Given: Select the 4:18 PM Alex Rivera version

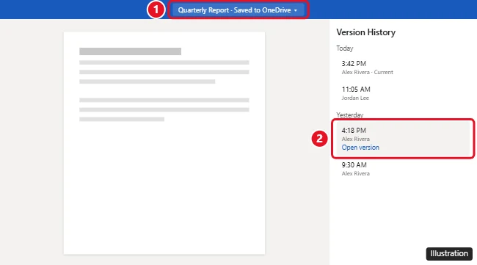Looking at the screenshot, I should [404, 139].
